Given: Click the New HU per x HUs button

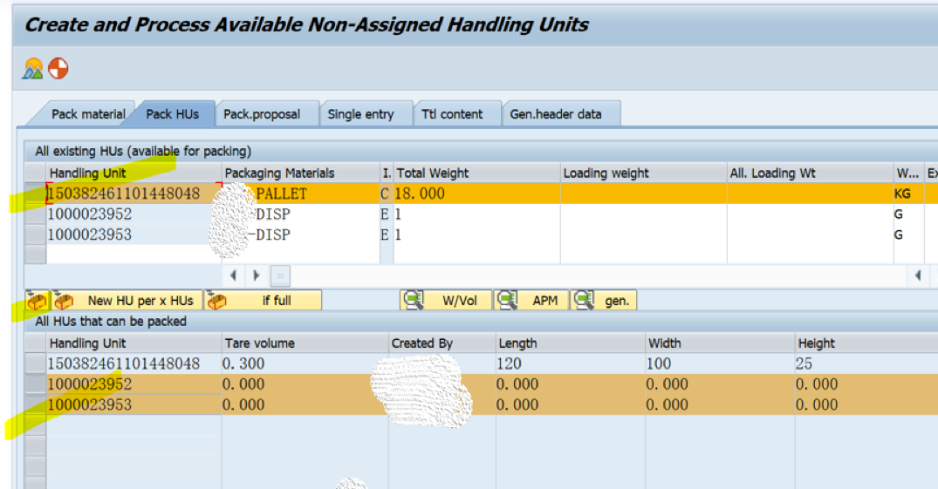Looking at the screenshot, I should coord(127,300).
